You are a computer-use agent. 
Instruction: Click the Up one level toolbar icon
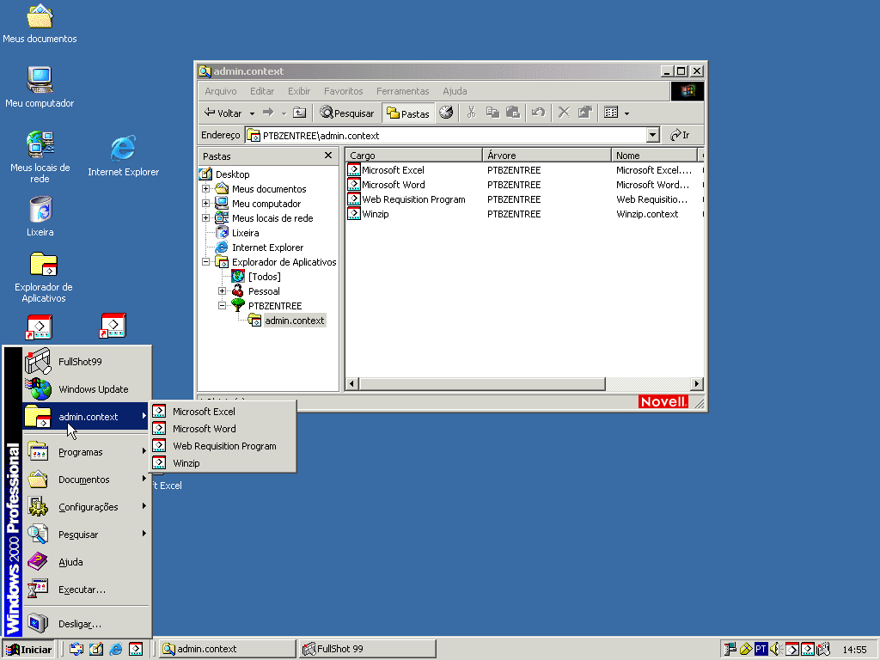[x=299, y=113]
